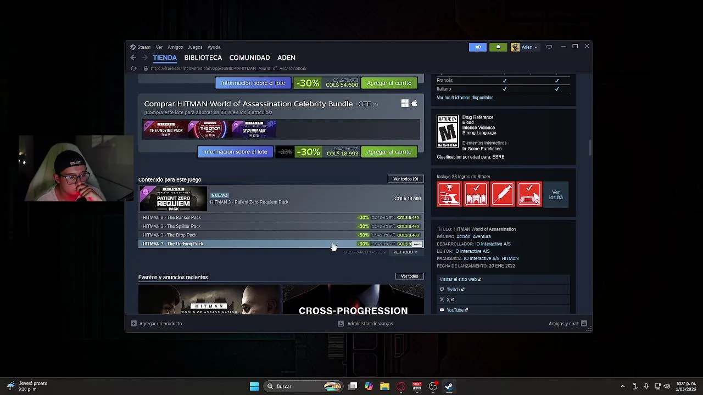The image size is (703, 395).
Task: Open the Amigos menu
Action: [x=175, y=47]
